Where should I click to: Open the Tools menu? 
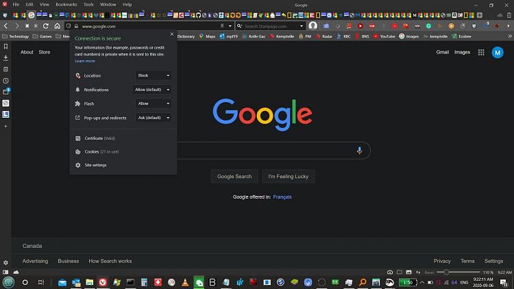coord(88,5)
